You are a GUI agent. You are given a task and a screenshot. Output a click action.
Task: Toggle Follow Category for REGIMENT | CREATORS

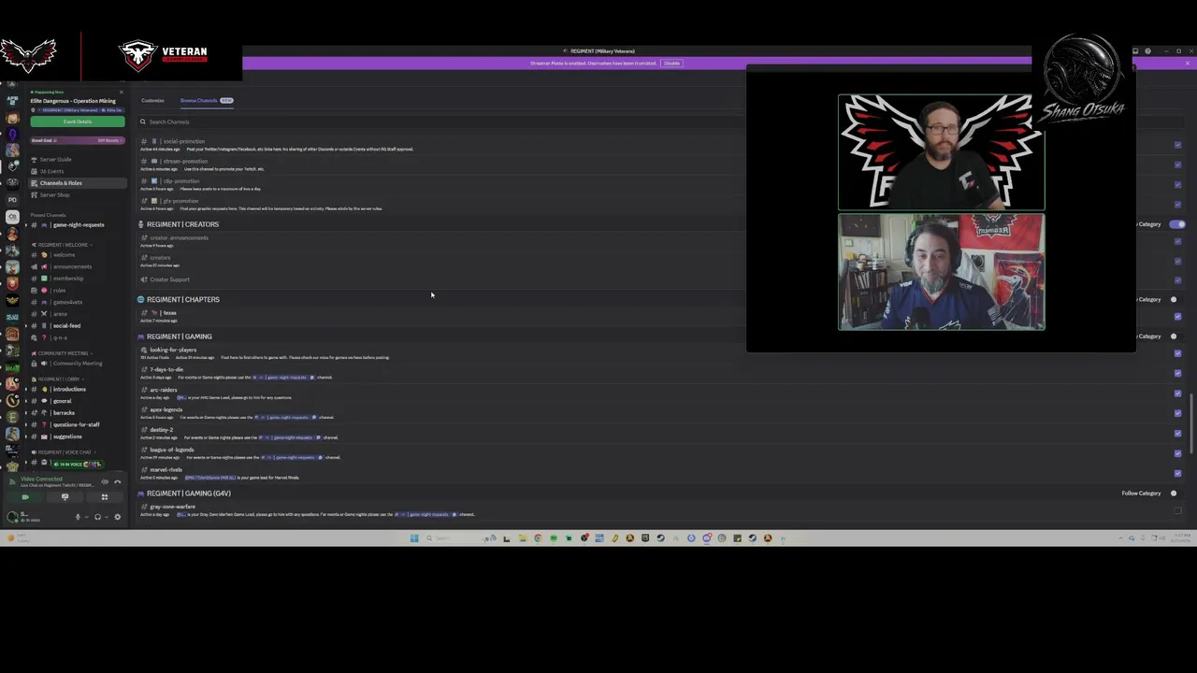coord(1177,224)
